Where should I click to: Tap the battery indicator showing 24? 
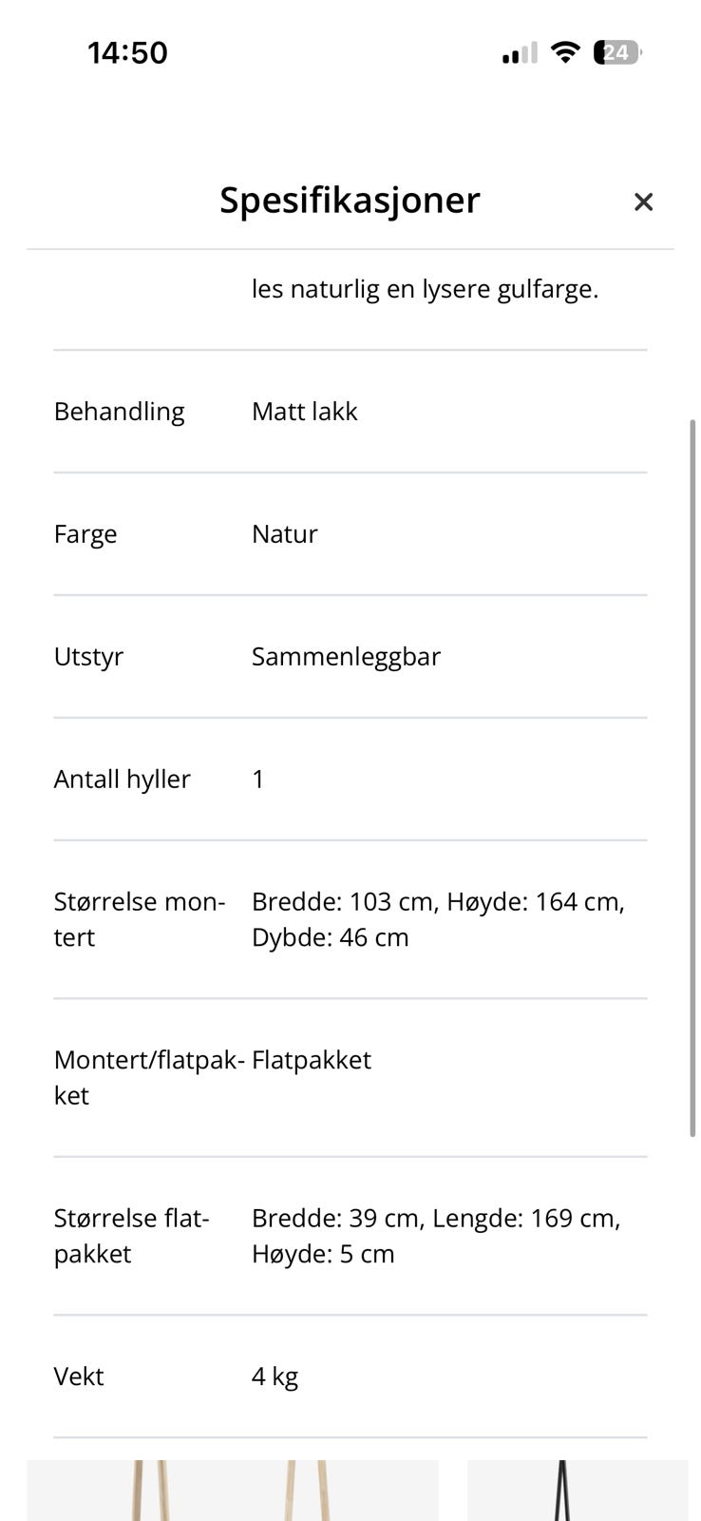point(617,52)
